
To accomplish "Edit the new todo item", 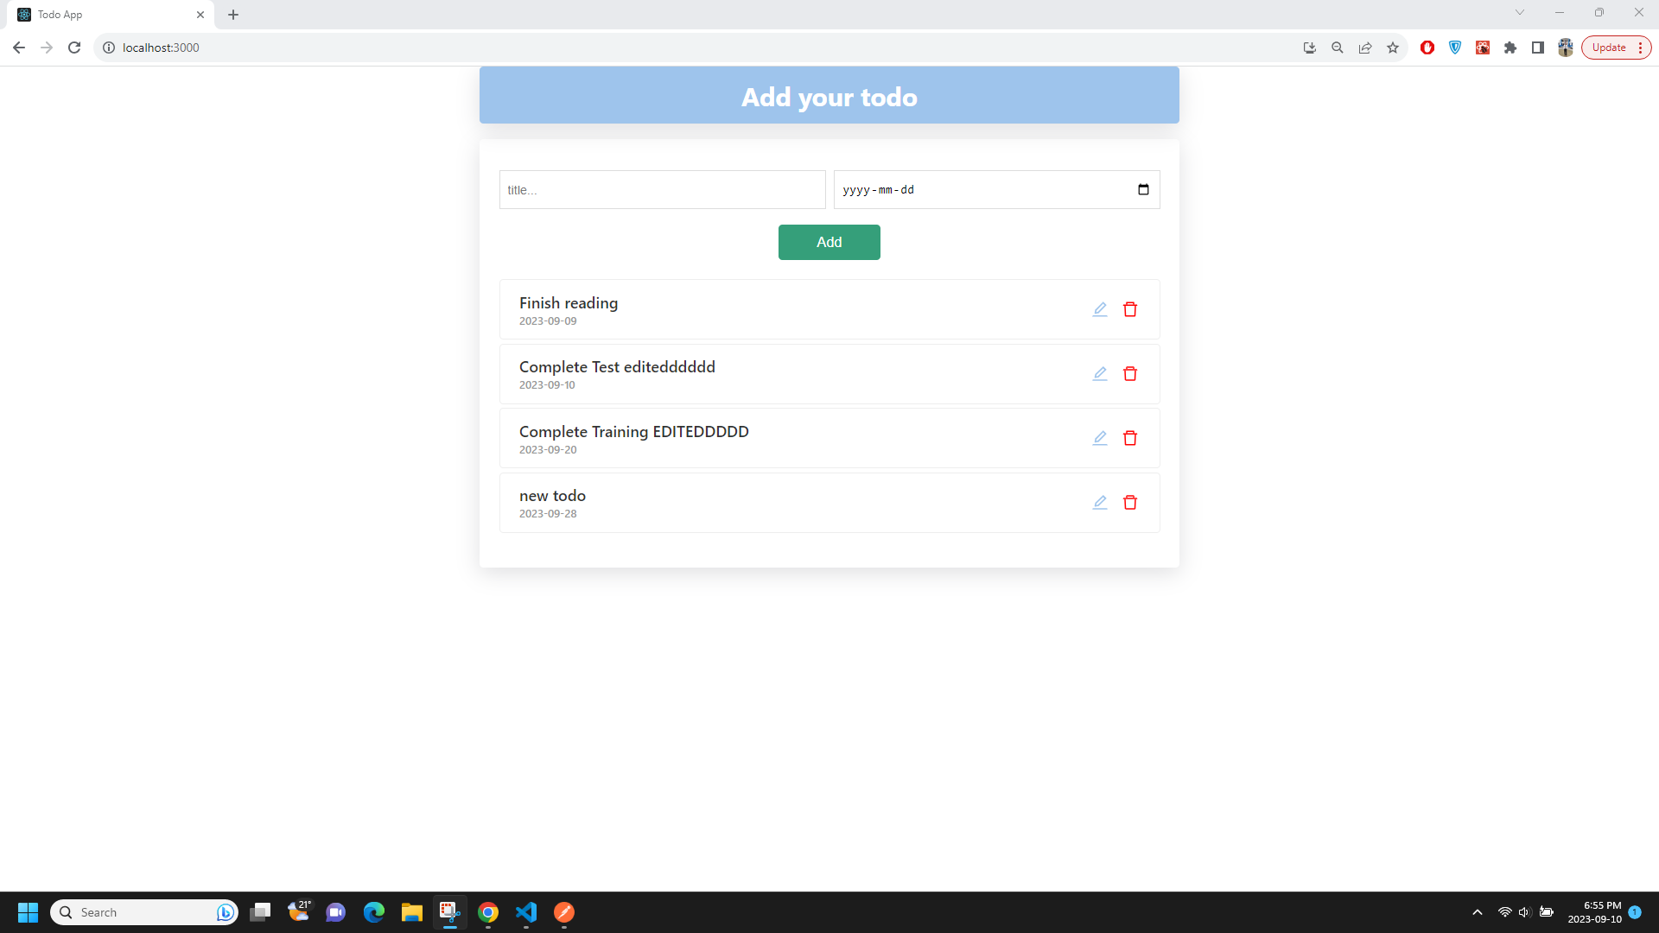I will (x=1099, y=502).
